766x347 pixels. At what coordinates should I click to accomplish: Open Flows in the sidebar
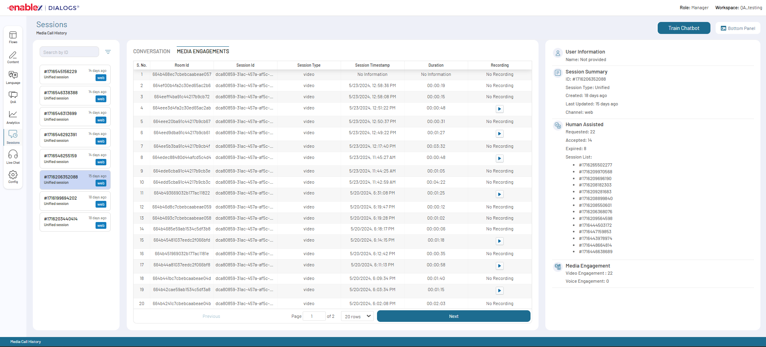click(13, 37)
